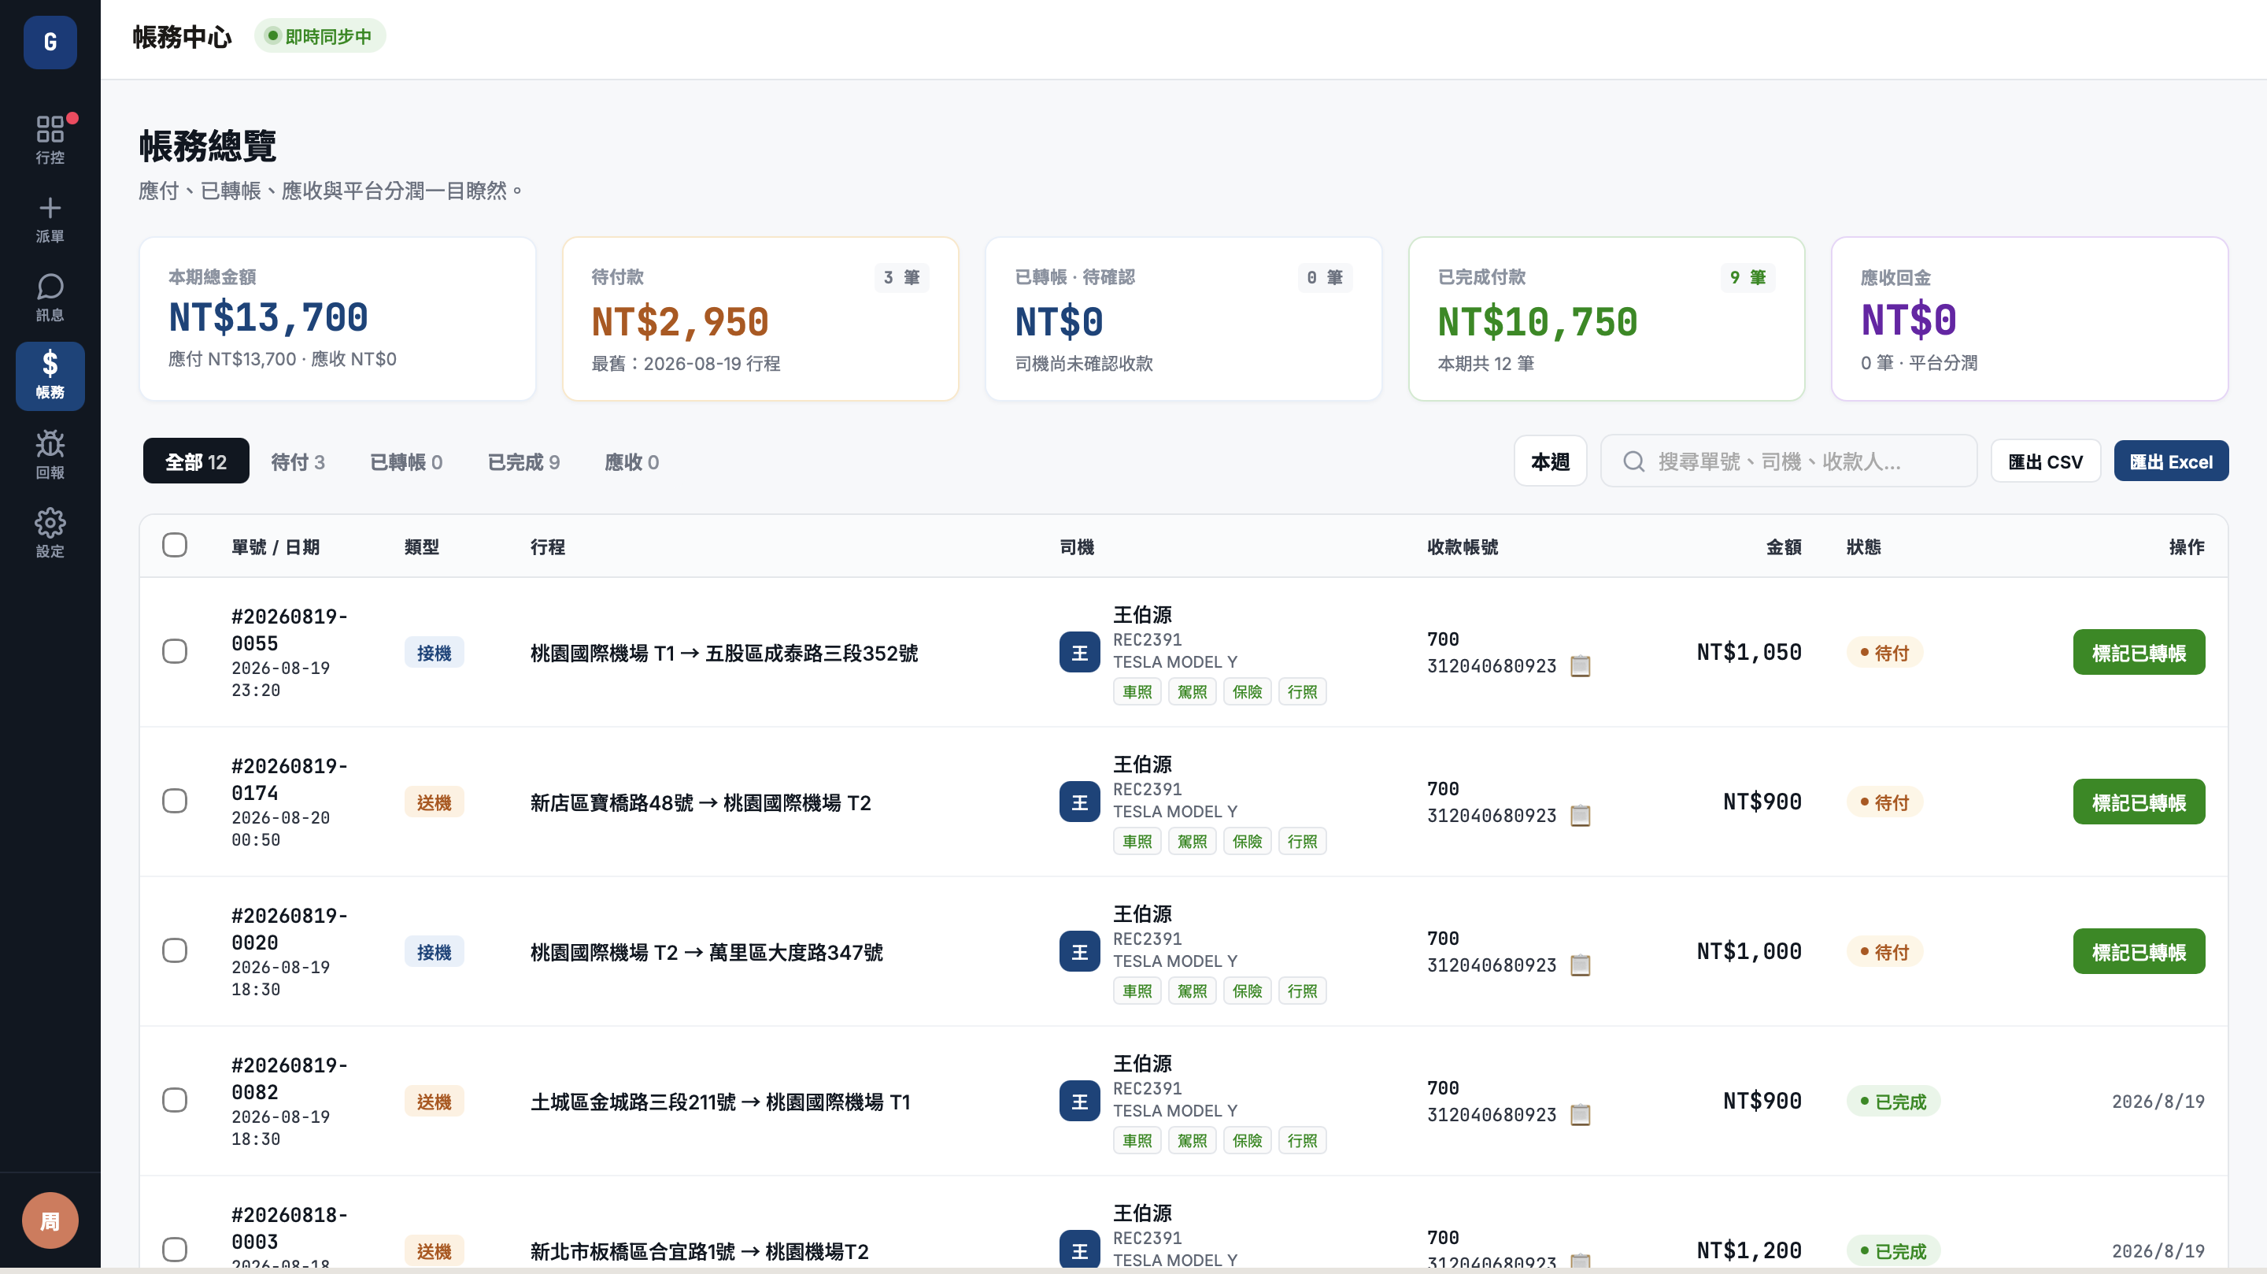Mark order #20260819-0055 as 標記已轉帳
Image resolution: width=2267 pixels, height=1274 pixels.
(2139, 653)
